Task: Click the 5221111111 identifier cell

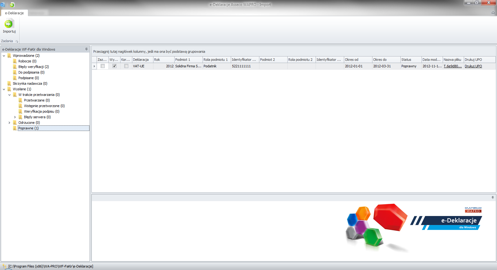Action: click(x=245, y=66)
